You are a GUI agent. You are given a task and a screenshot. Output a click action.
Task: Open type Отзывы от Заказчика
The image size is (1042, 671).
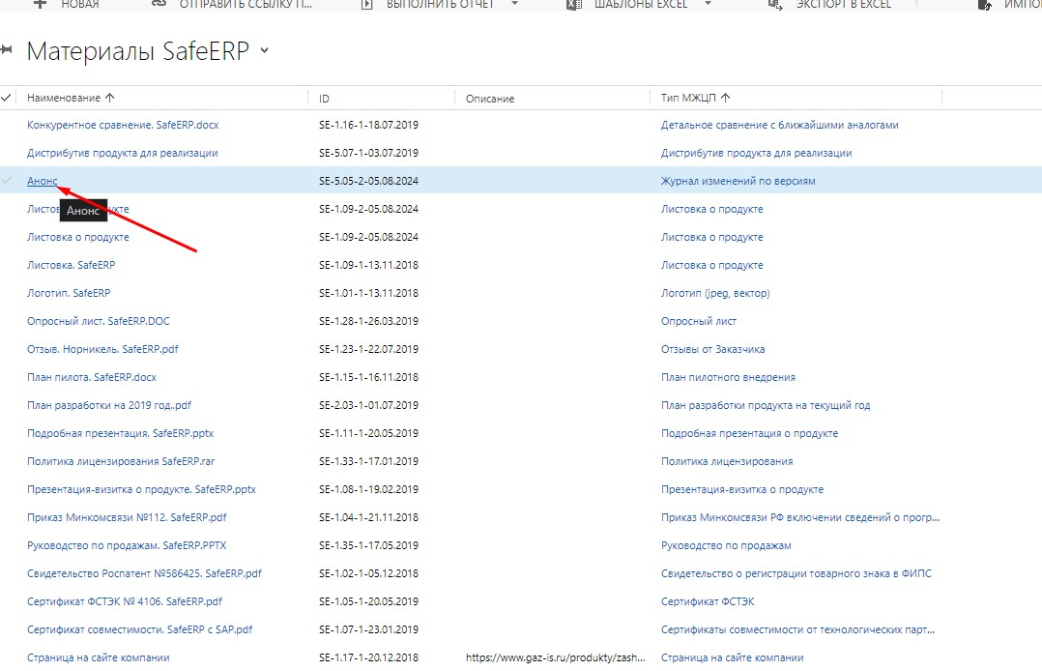pos(713,349)
